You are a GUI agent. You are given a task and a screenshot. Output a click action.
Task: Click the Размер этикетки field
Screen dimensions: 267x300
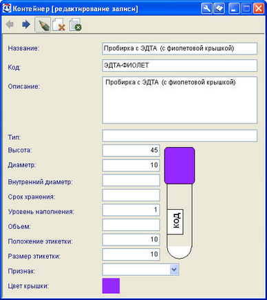pos(131,254)
